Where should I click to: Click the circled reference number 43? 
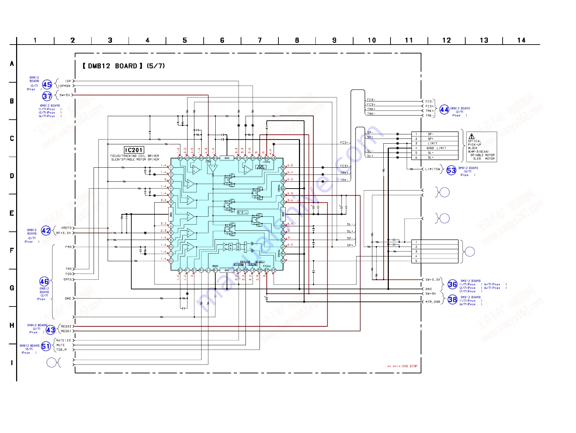click(x=50, y=330)
